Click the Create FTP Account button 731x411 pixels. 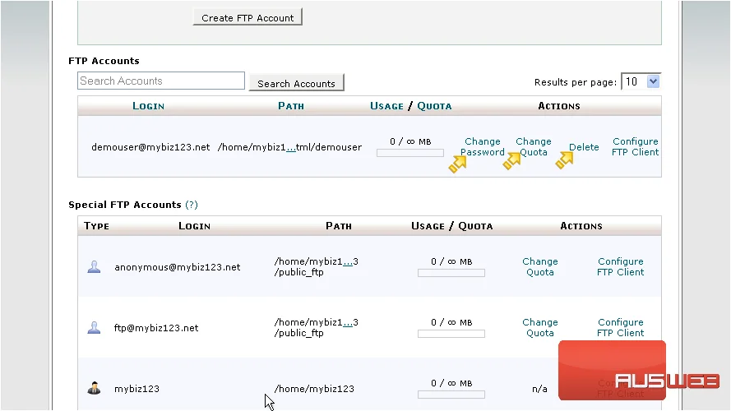247,17
